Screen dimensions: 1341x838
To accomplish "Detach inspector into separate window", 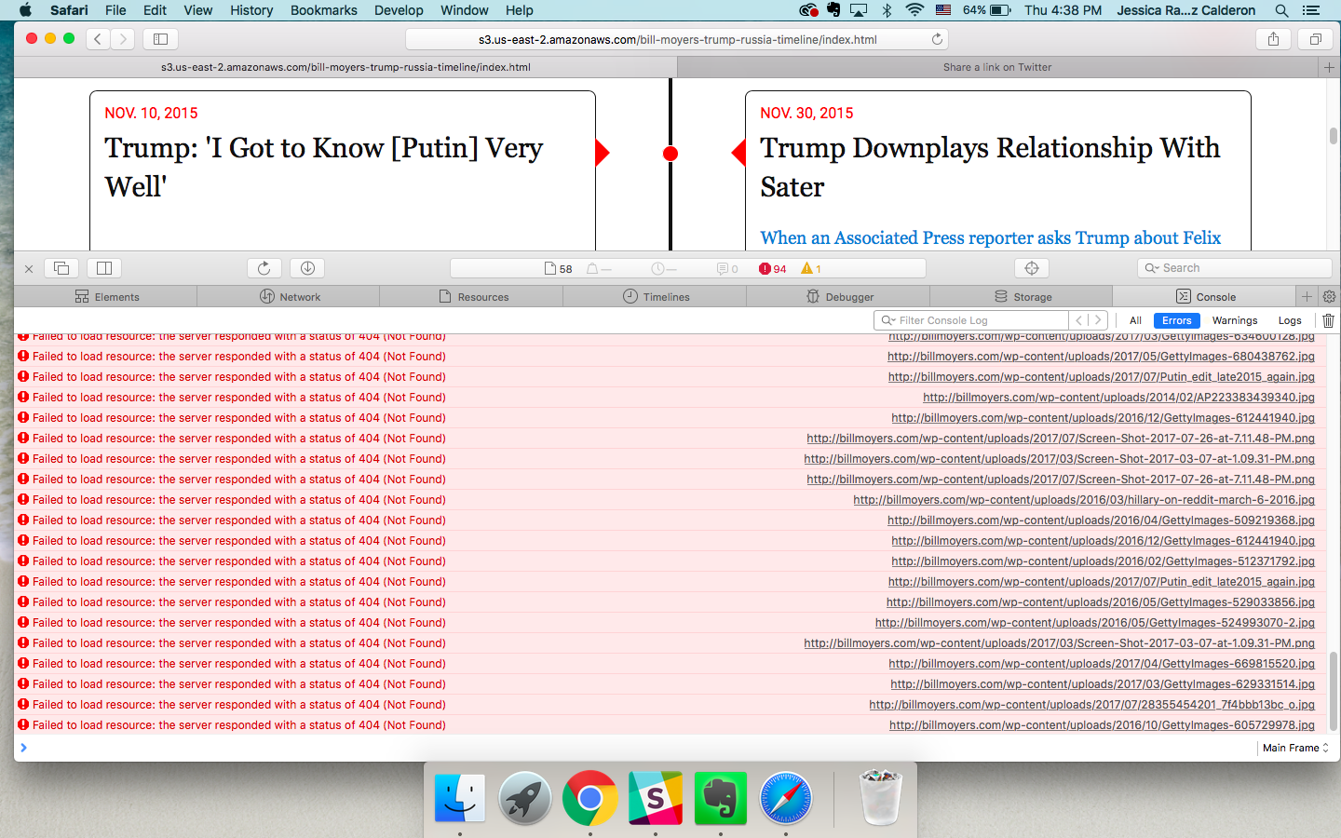I will tap(61, 268).
